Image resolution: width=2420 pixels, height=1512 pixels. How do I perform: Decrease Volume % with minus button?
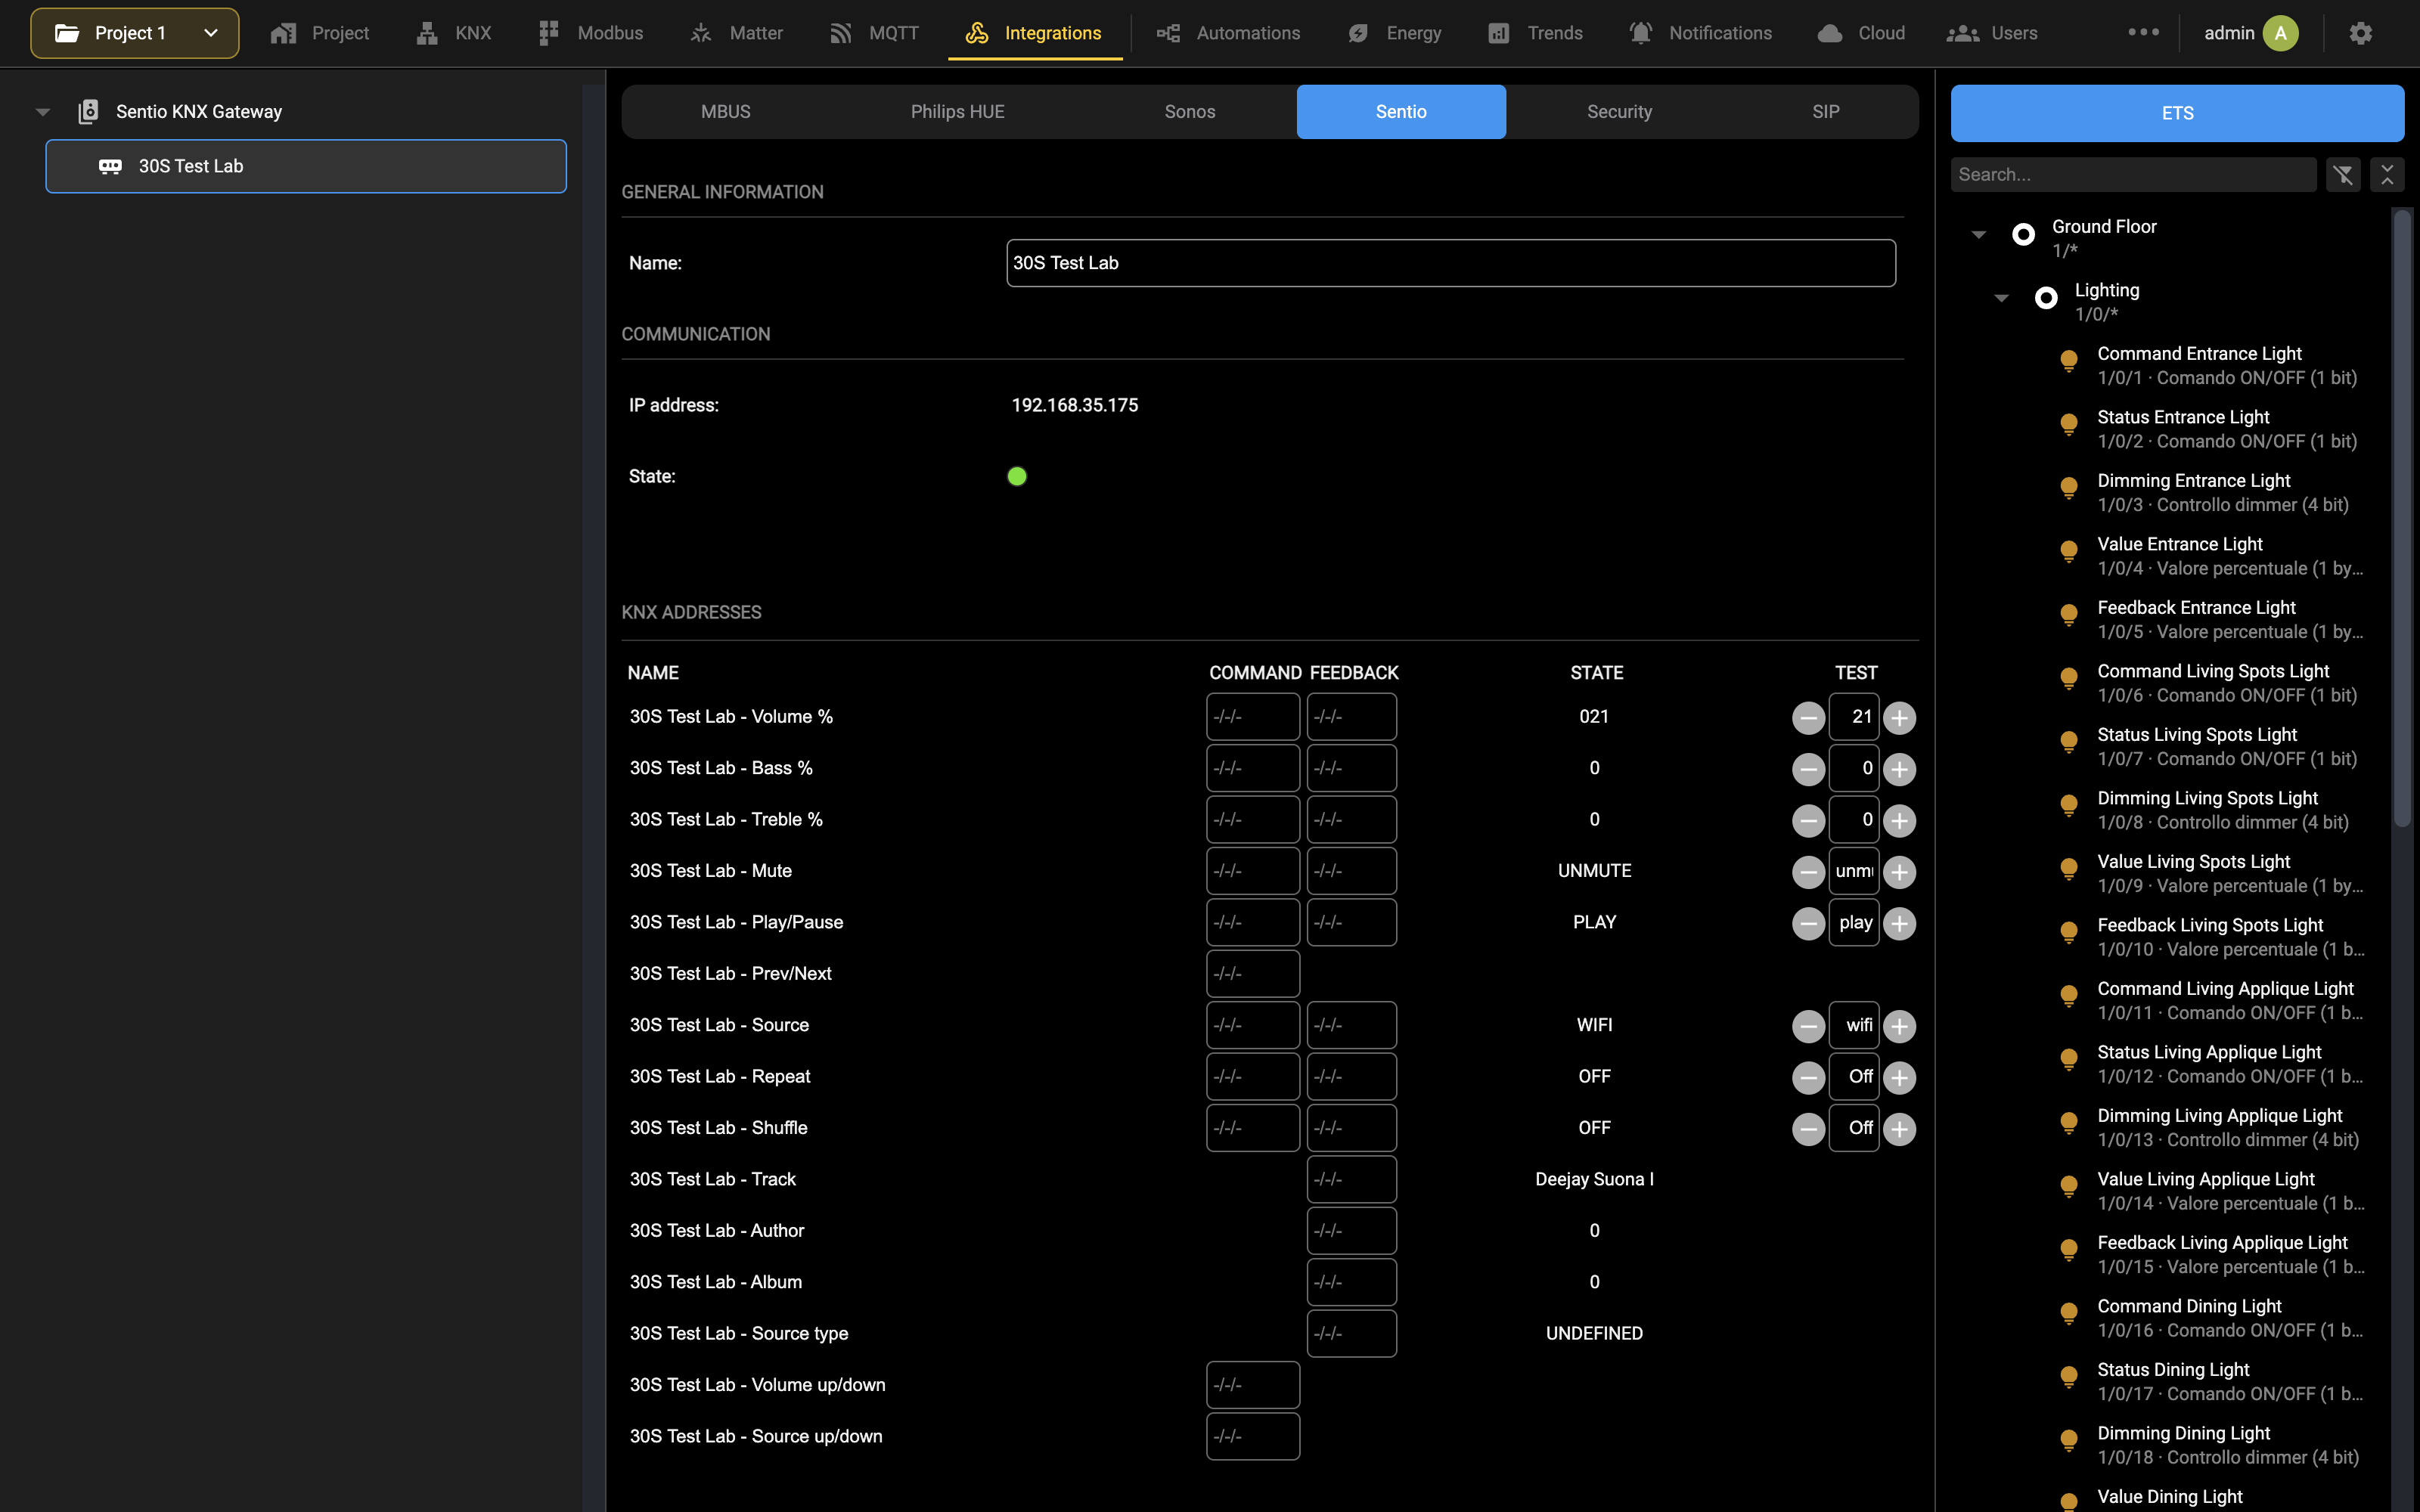point(1808,718)
